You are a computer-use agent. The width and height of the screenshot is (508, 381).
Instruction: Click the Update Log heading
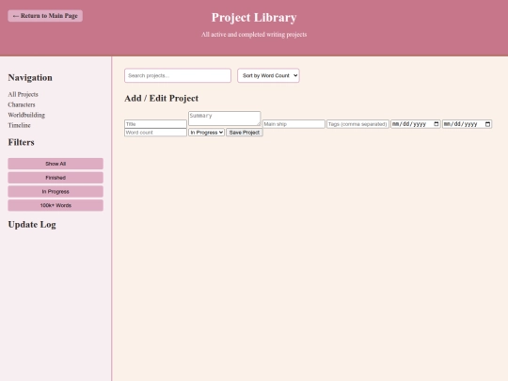tap(32, 225)
